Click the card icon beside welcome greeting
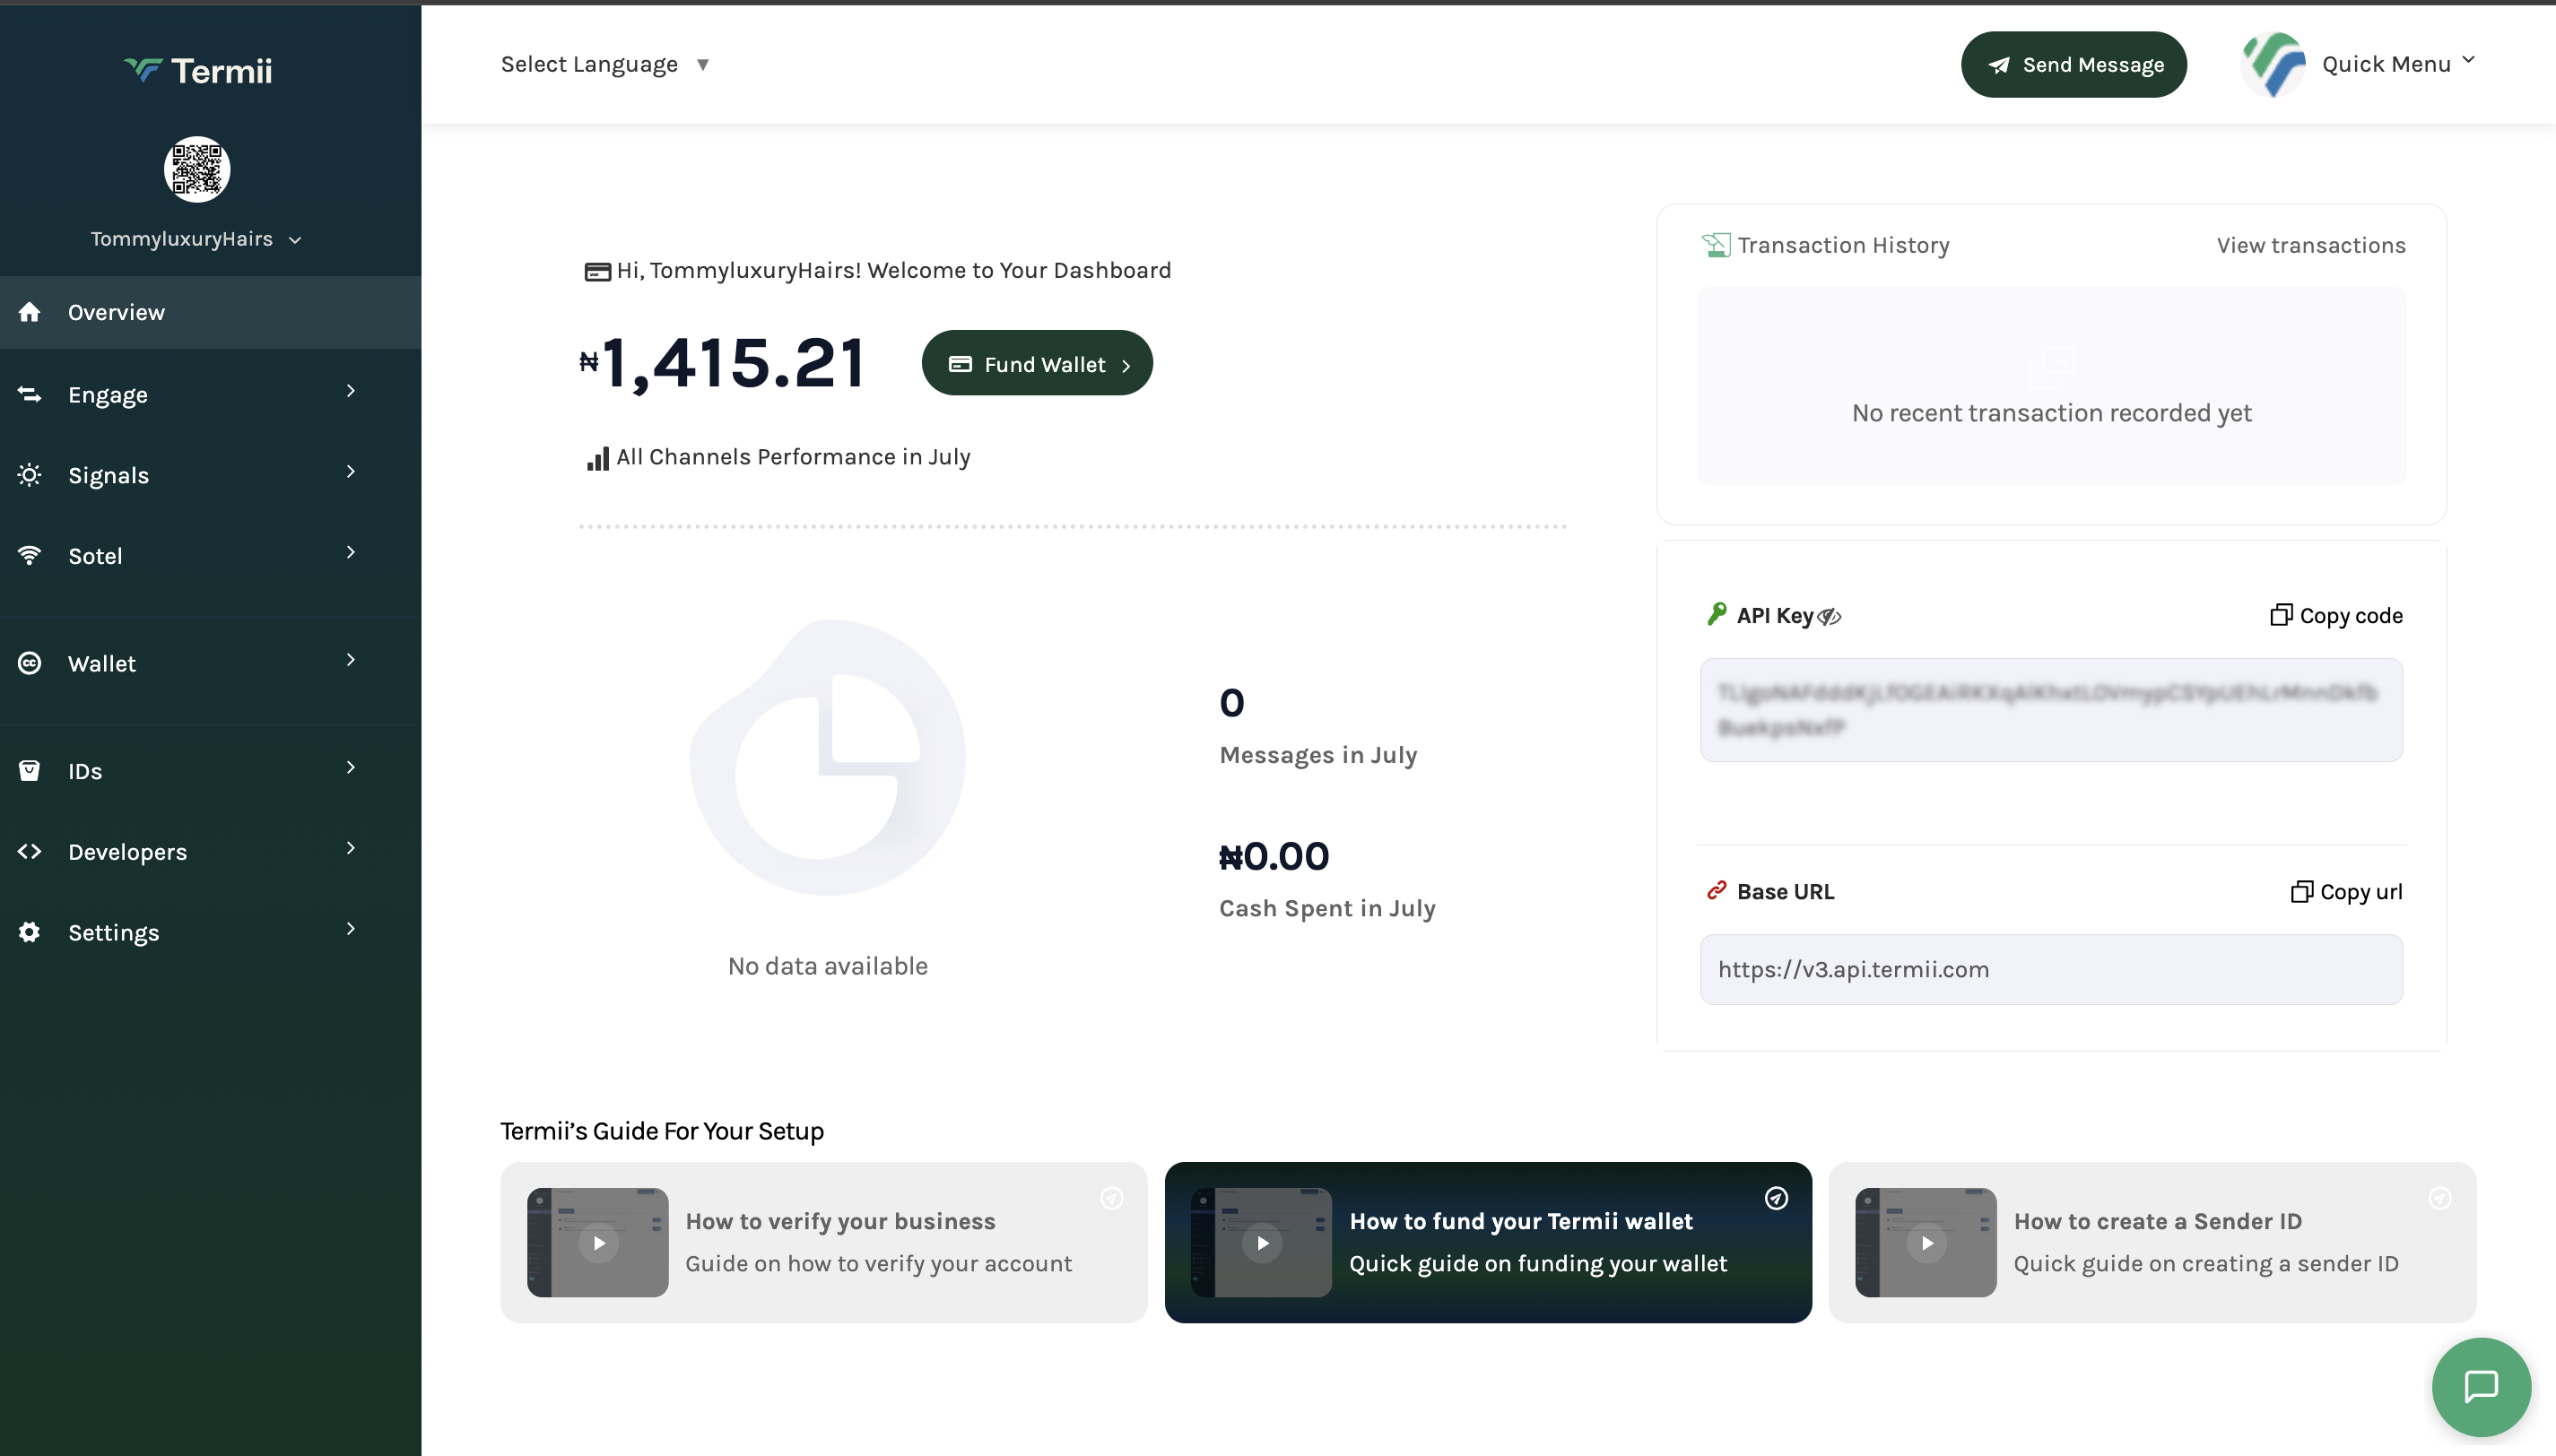 coord(597,272)
